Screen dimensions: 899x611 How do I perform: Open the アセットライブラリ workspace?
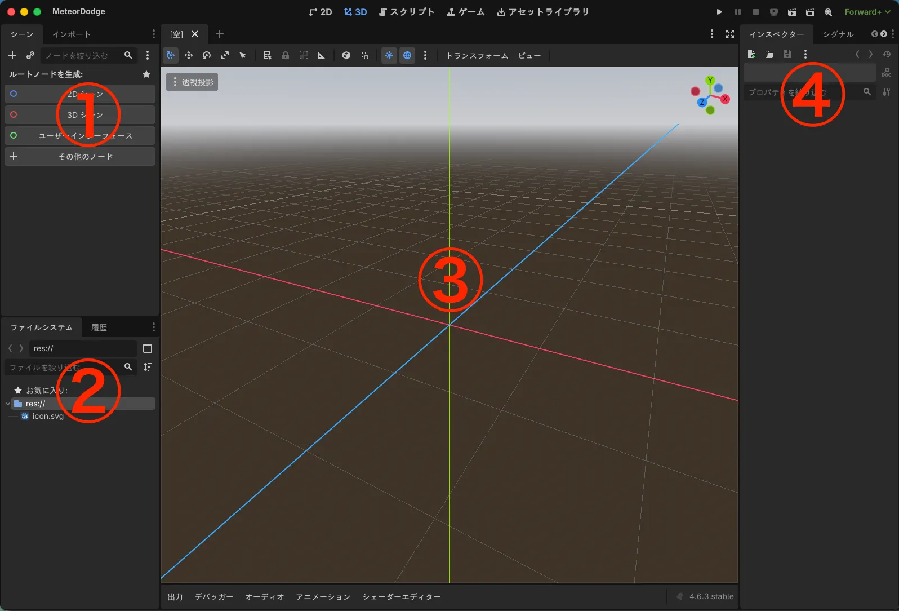coord(543,12)
